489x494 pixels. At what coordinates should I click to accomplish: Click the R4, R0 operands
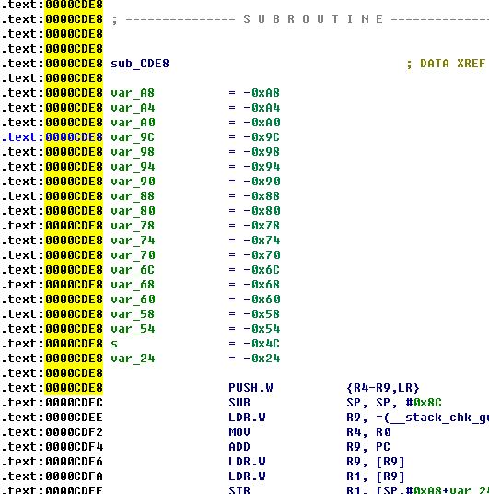coord(368,432)
